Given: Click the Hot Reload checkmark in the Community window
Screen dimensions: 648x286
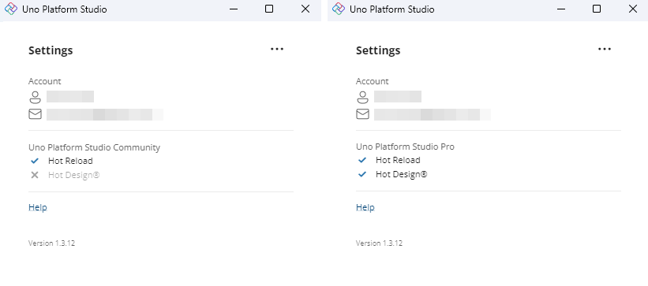Looking at the screenshot, I should coord(35,161).
